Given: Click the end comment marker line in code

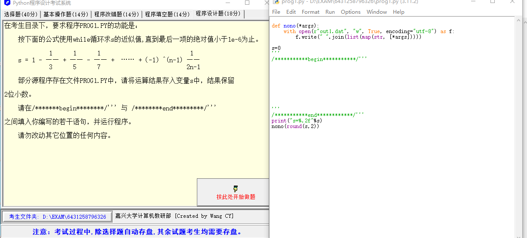Looking at the screenshot, I should click(x=318, y=115).
